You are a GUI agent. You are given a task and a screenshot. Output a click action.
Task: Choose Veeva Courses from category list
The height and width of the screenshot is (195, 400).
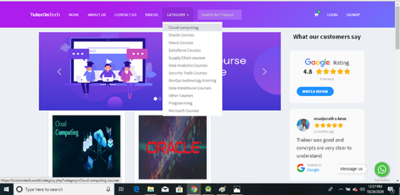[192, 43]
